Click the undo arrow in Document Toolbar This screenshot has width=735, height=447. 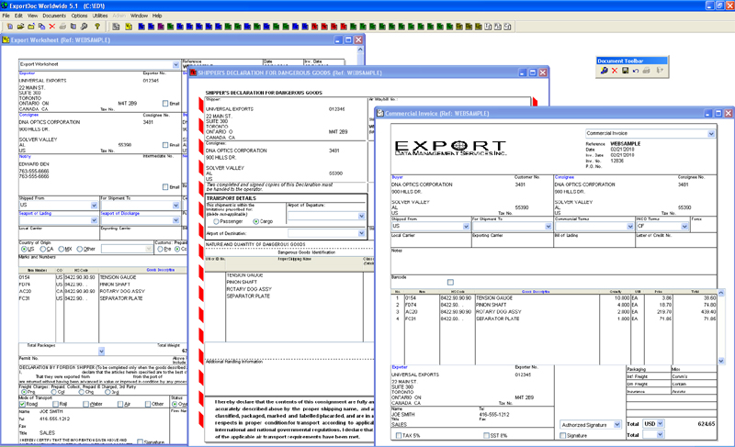636,70
